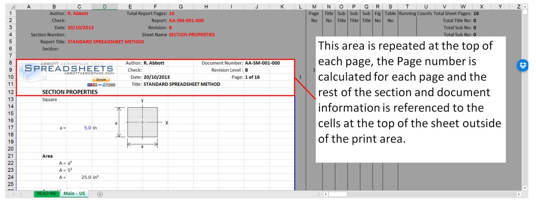
Task: Select the Main - US sheet tab
Action: point(74,194)
